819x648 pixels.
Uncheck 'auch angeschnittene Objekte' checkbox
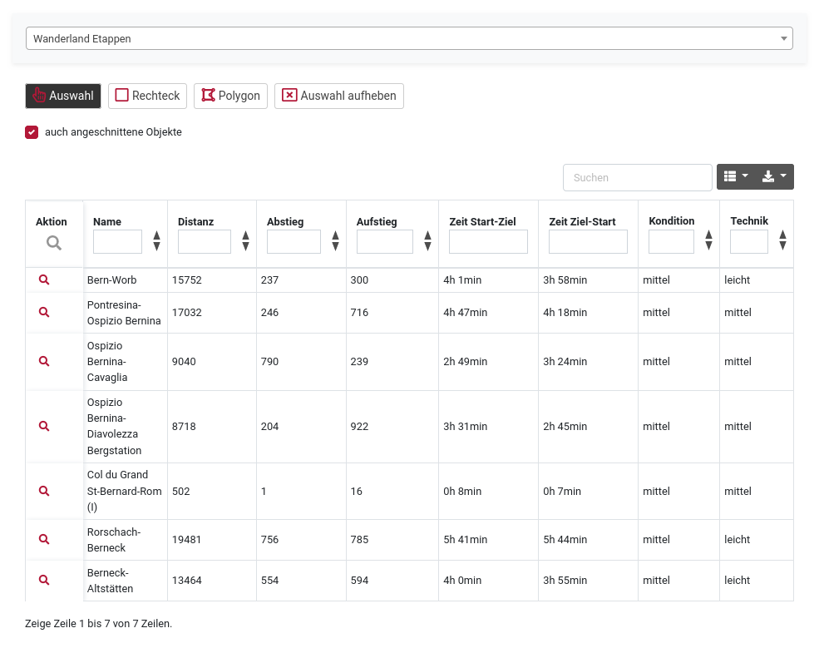click(32, 132)
